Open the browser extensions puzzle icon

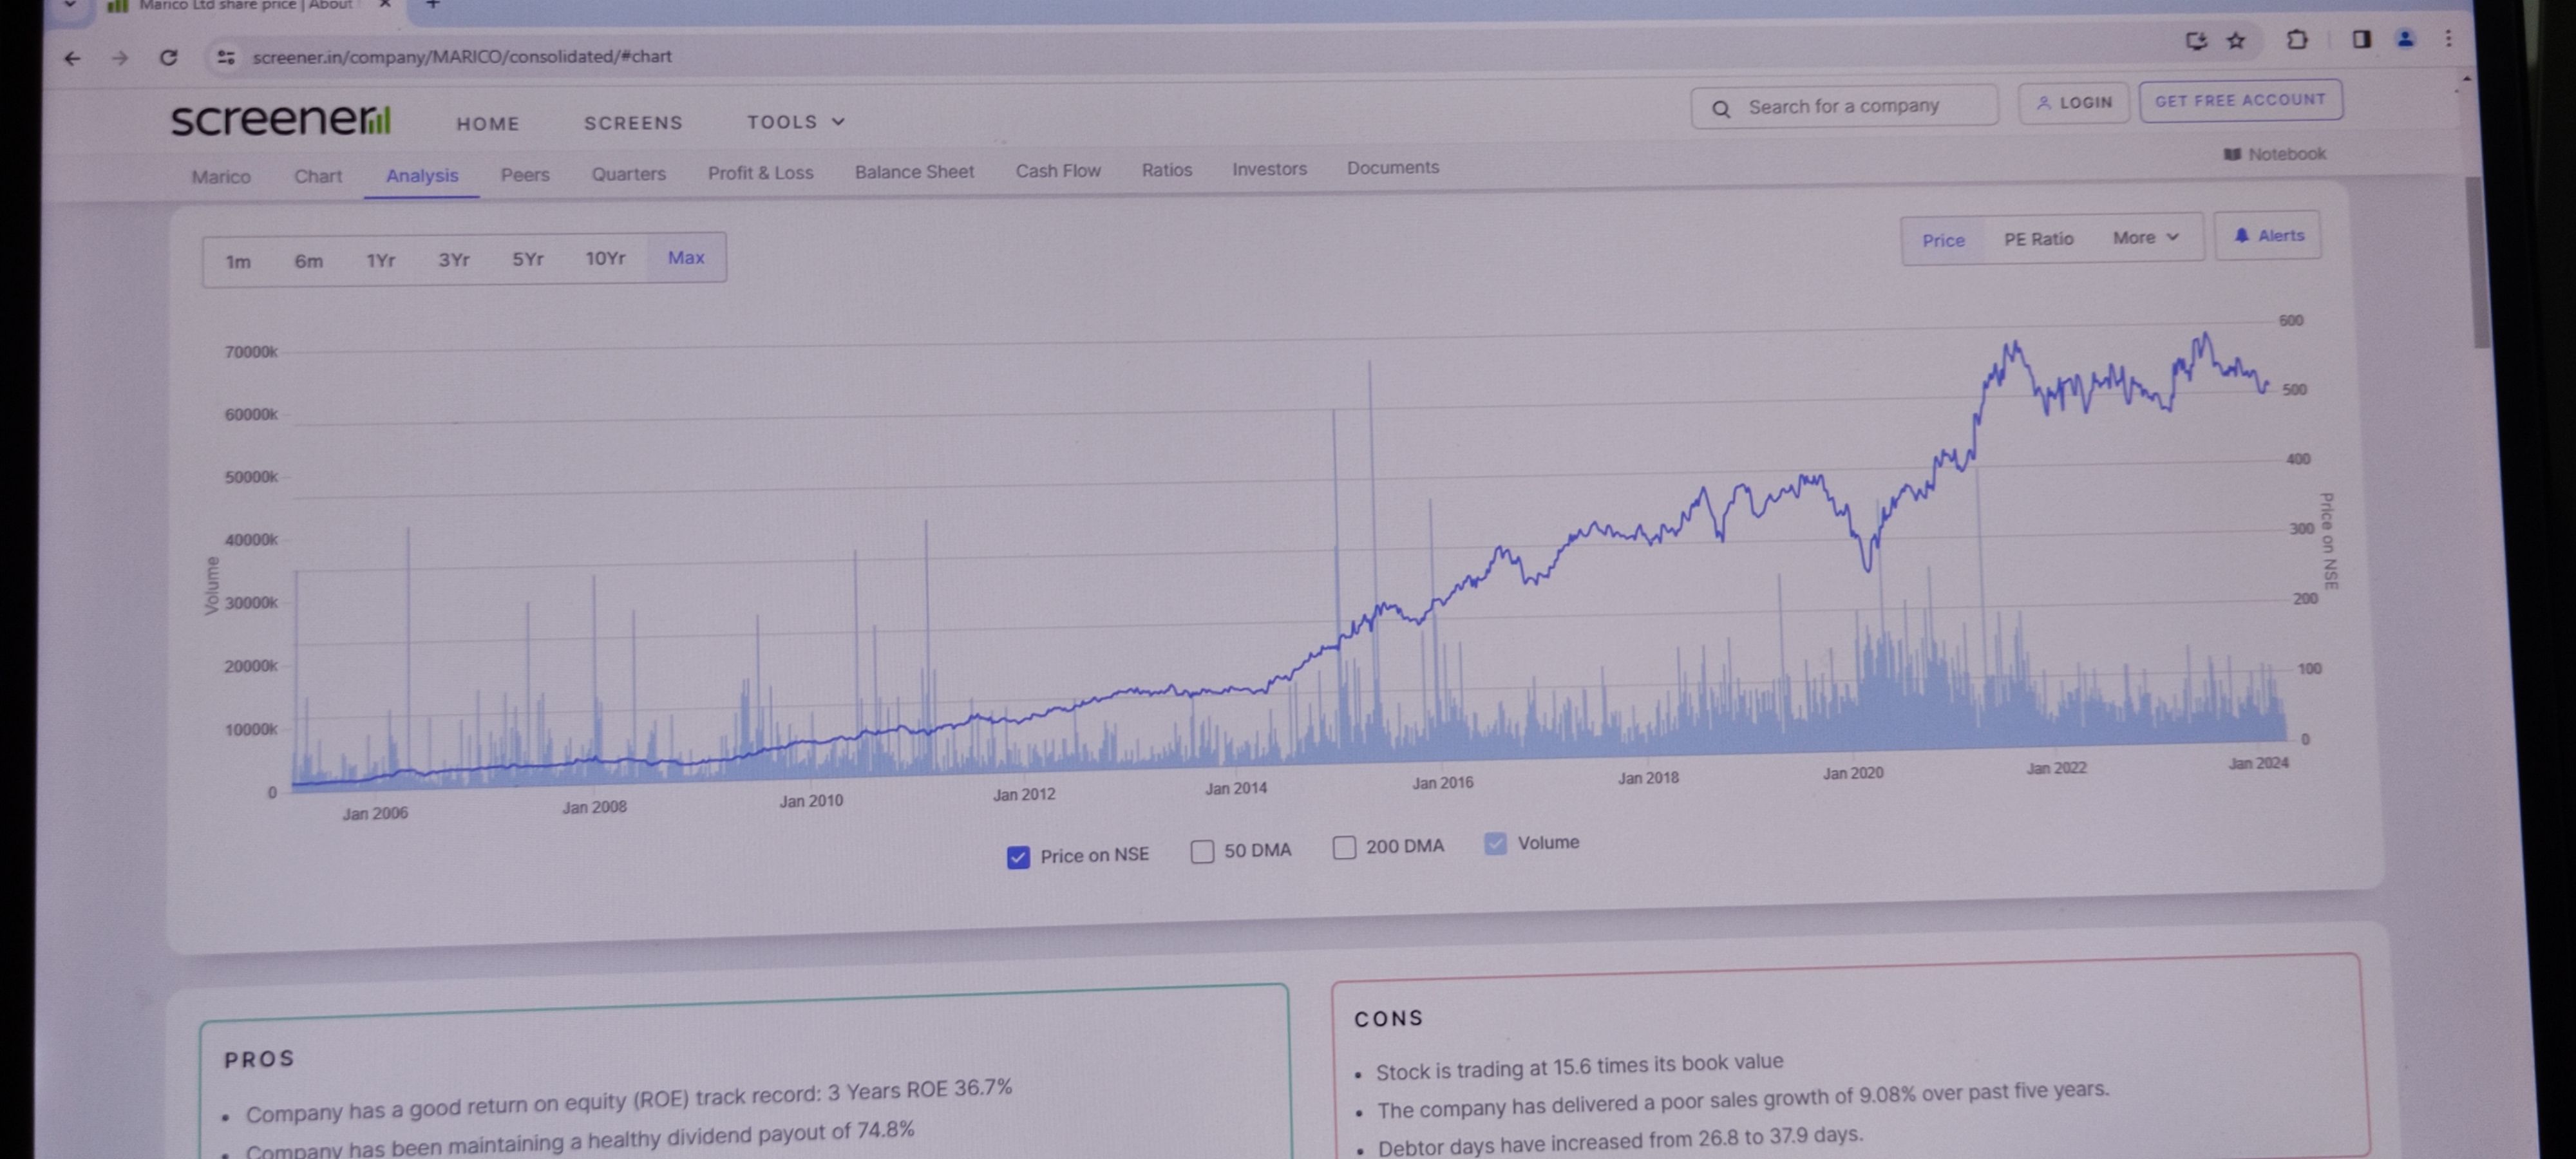coord(2297,40)
